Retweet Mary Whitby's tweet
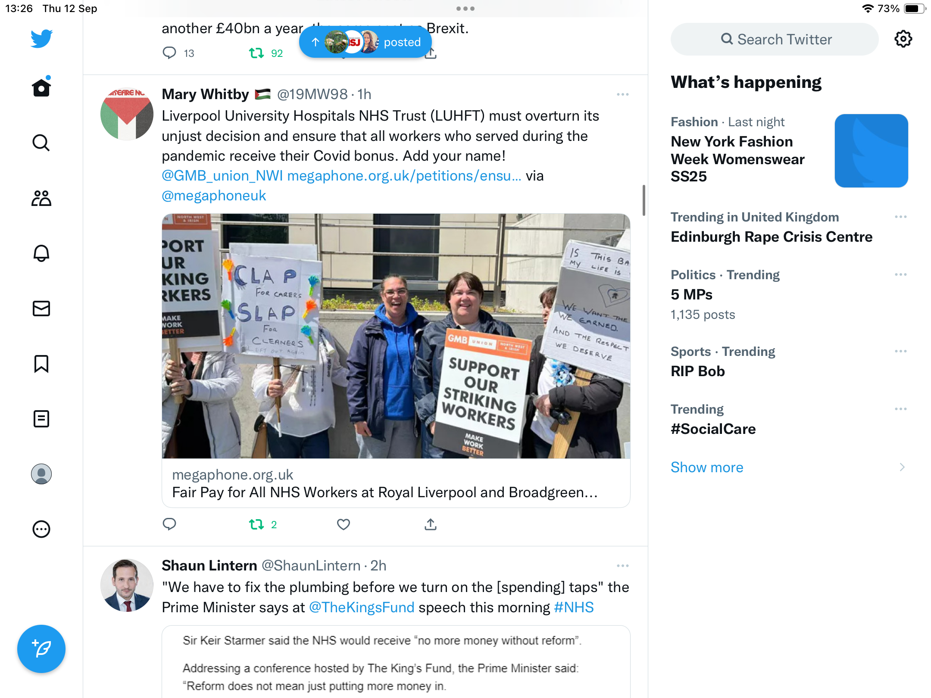The width and height of the screenshot is (931, 698). (263, 524)
